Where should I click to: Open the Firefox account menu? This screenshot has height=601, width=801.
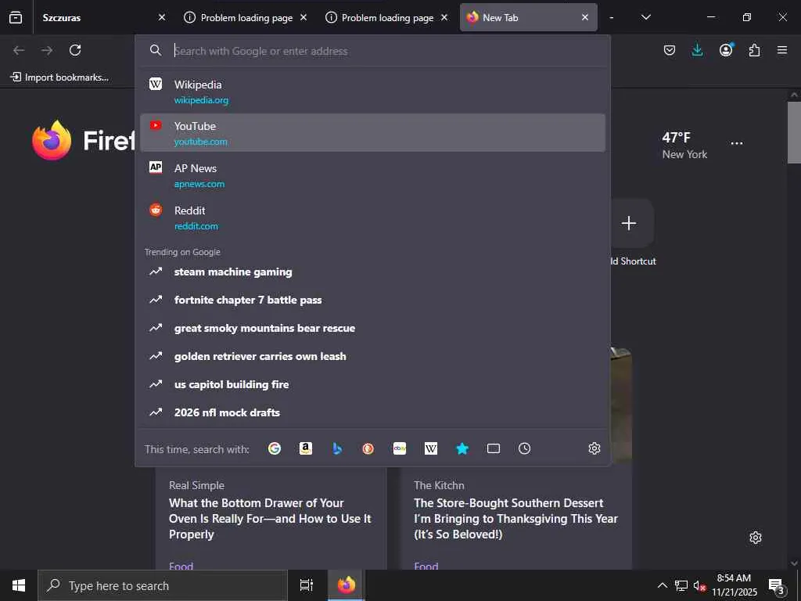point(726,50)
